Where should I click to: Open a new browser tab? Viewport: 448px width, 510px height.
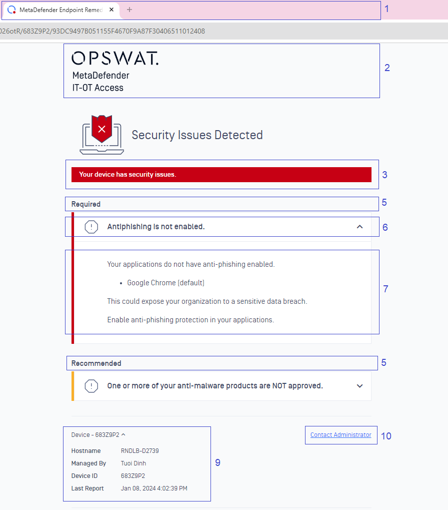pos(129,10)
